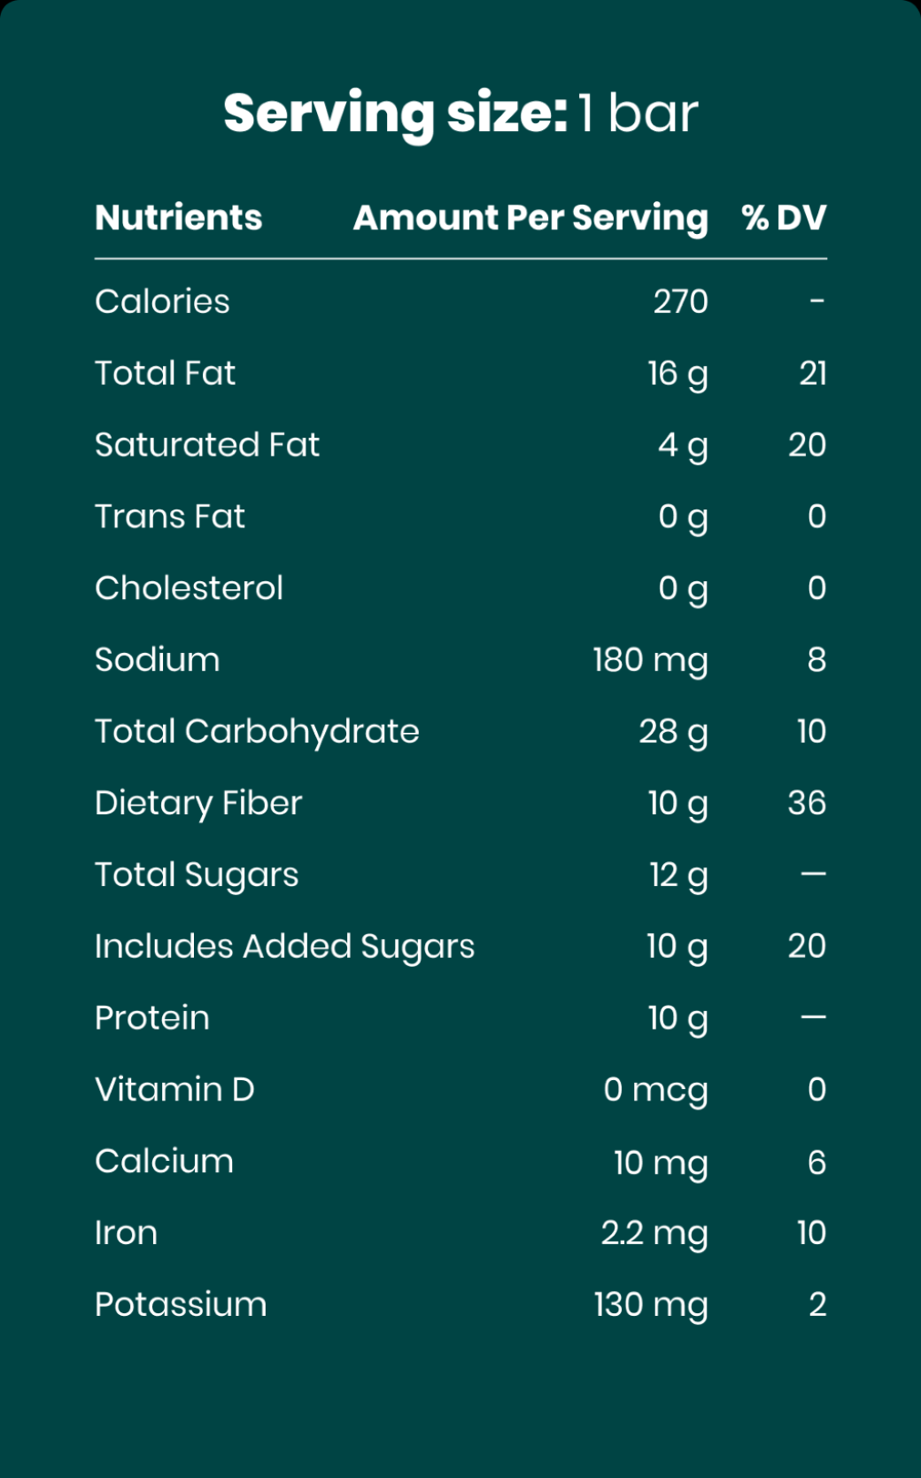Screen dimensions: 921x1478
Task: Select the Total Sugars label
Action: point(197,875)
